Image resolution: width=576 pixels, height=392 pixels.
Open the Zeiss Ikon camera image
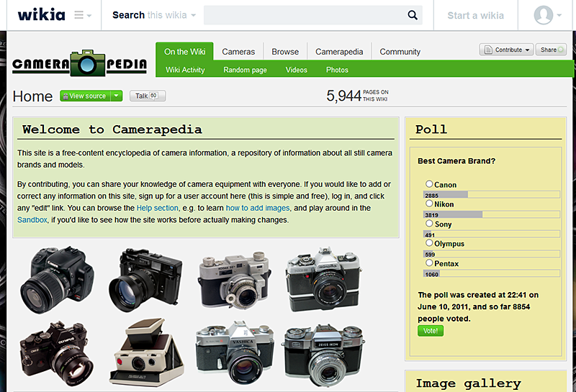coord(323,355)
